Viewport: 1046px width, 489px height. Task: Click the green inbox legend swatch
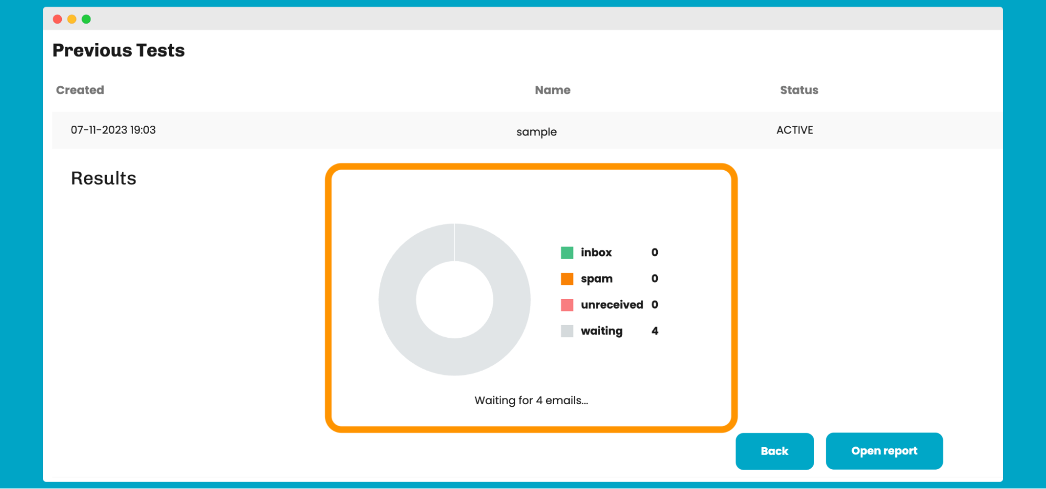(x=567, y=253)
